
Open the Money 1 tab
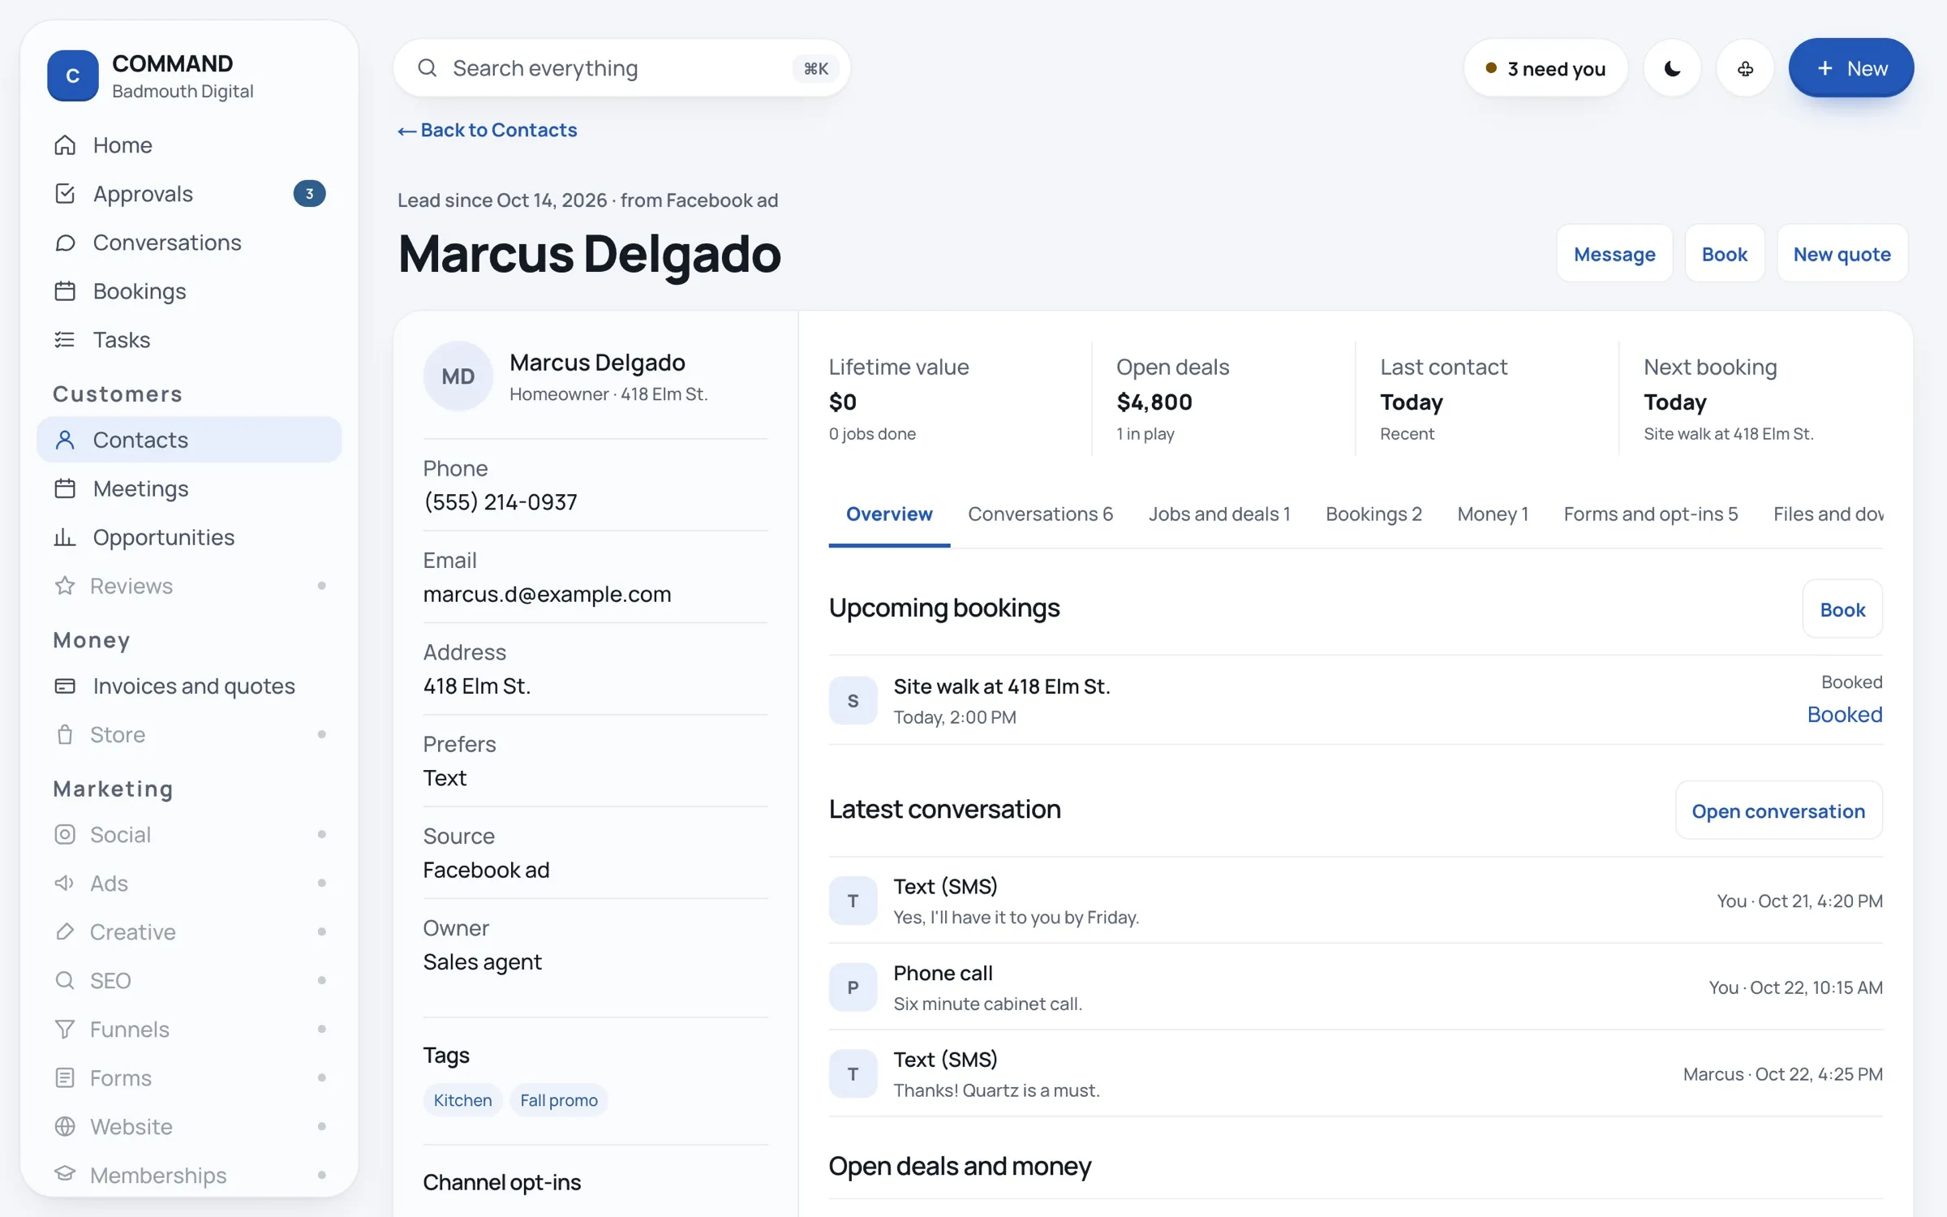(1493, 514)
